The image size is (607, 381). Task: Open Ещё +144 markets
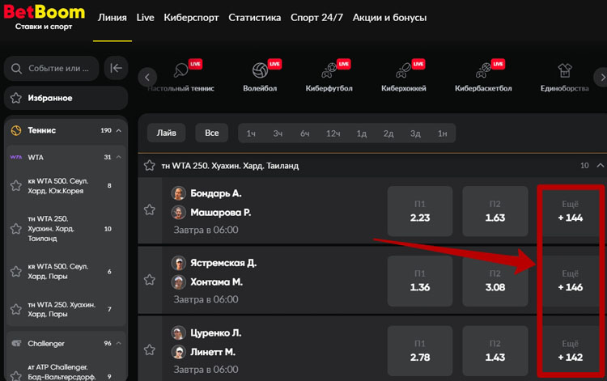coord(571,211)
